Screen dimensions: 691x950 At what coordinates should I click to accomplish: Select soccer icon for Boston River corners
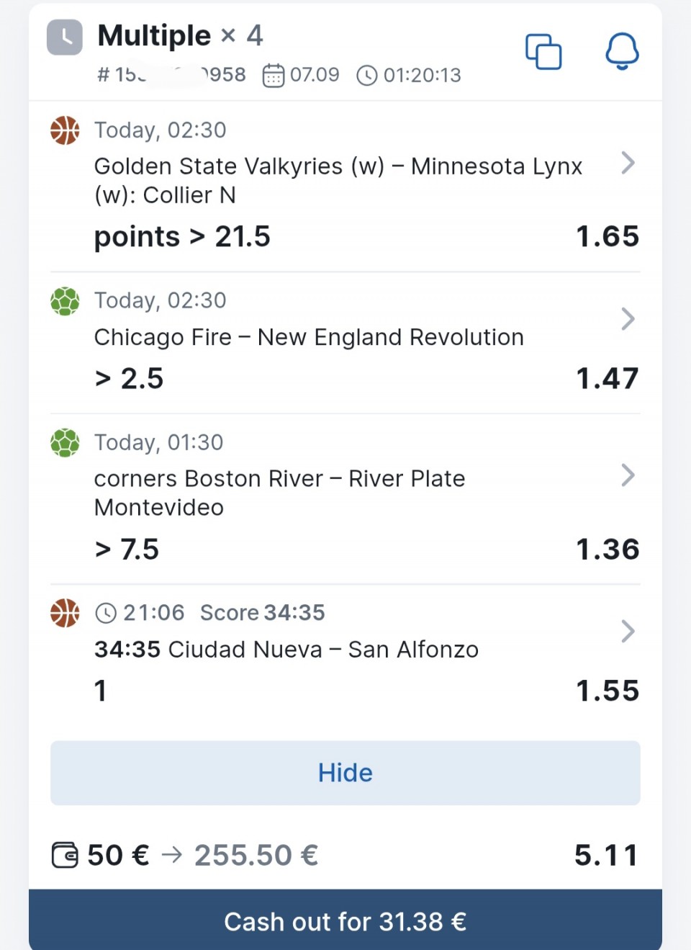65,443
